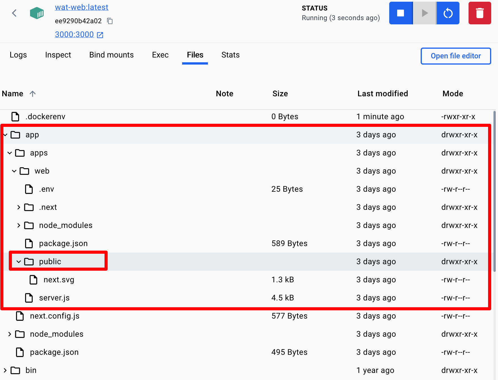Restart the container
Image resolution: width=498 pixels, height=380 pixels.
pos(448,13)
